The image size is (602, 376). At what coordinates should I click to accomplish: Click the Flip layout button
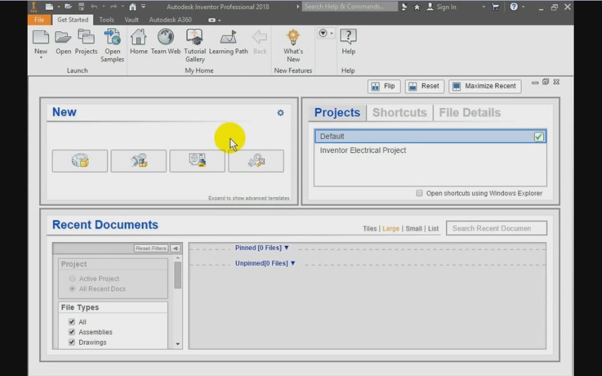click(x=383, y=86)
